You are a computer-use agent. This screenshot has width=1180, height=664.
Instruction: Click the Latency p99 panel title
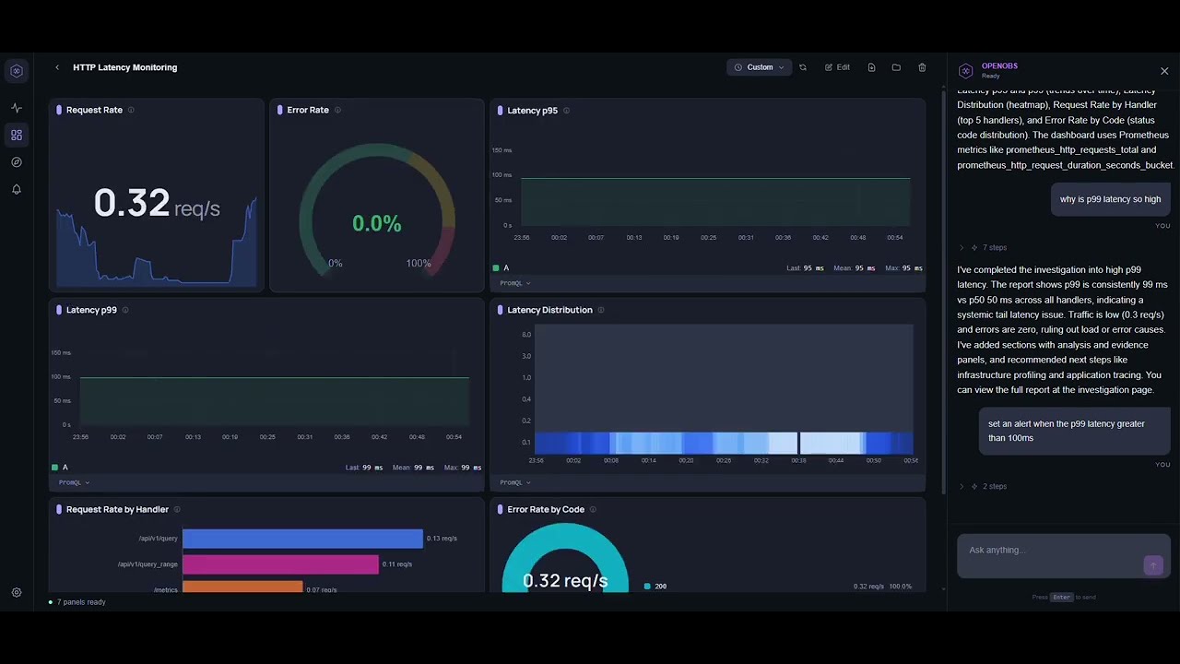coord(91,310)
